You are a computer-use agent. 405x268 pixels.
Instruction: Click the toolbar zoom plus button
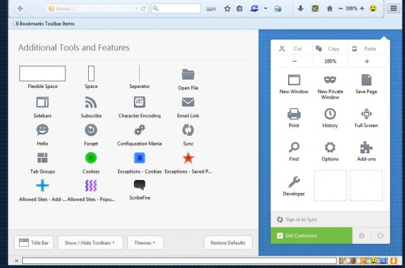click(362, 8)
